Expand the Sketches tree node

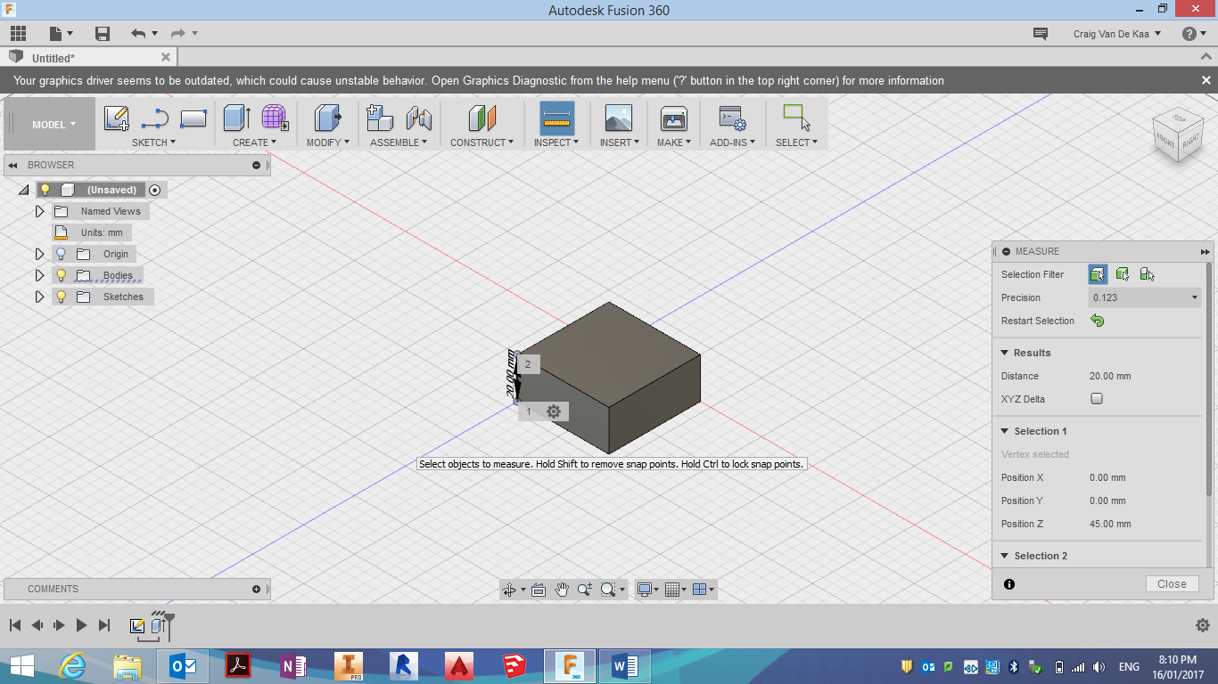click(x=39, y=297)
